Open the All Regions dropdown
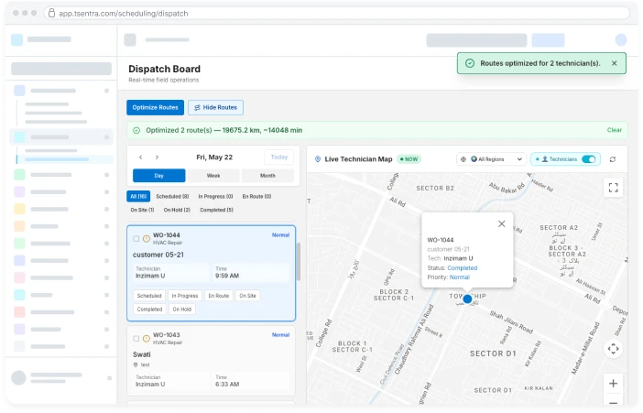Image resolution: width=643 pixels, height=413 pixels. coord(492,159)
